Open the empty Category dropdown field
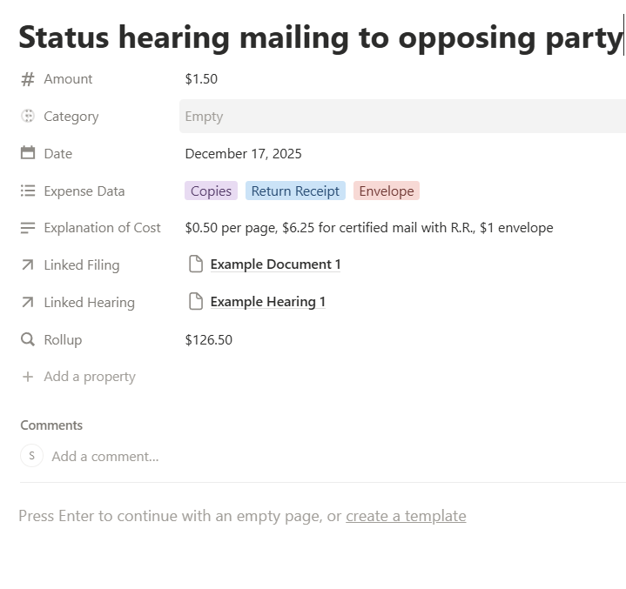This screenshot has width=626, height=589. pyautogui.click(x=401, y=117)
